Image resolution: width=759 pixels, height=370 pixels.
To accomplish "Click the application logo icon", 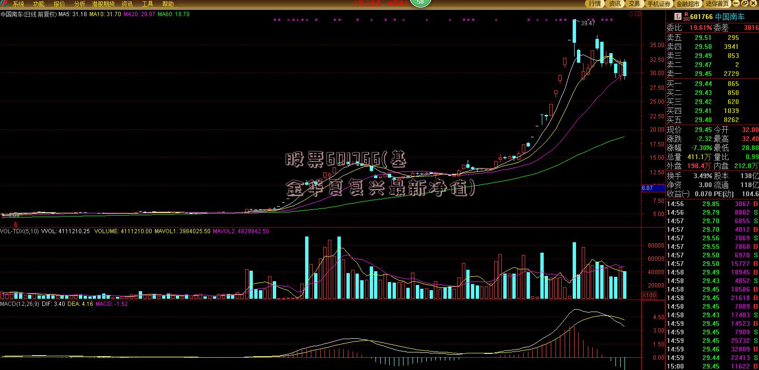I will click(x=4, y=4).
